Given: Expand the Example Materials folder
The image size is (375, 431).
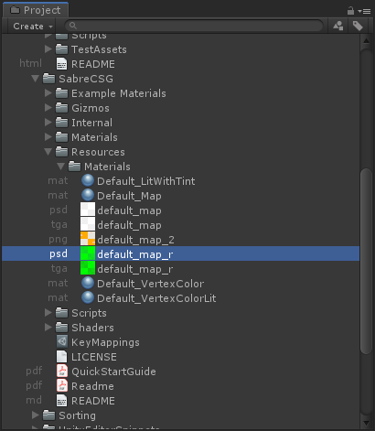Looking at the screenshot, I should [48, 93].
